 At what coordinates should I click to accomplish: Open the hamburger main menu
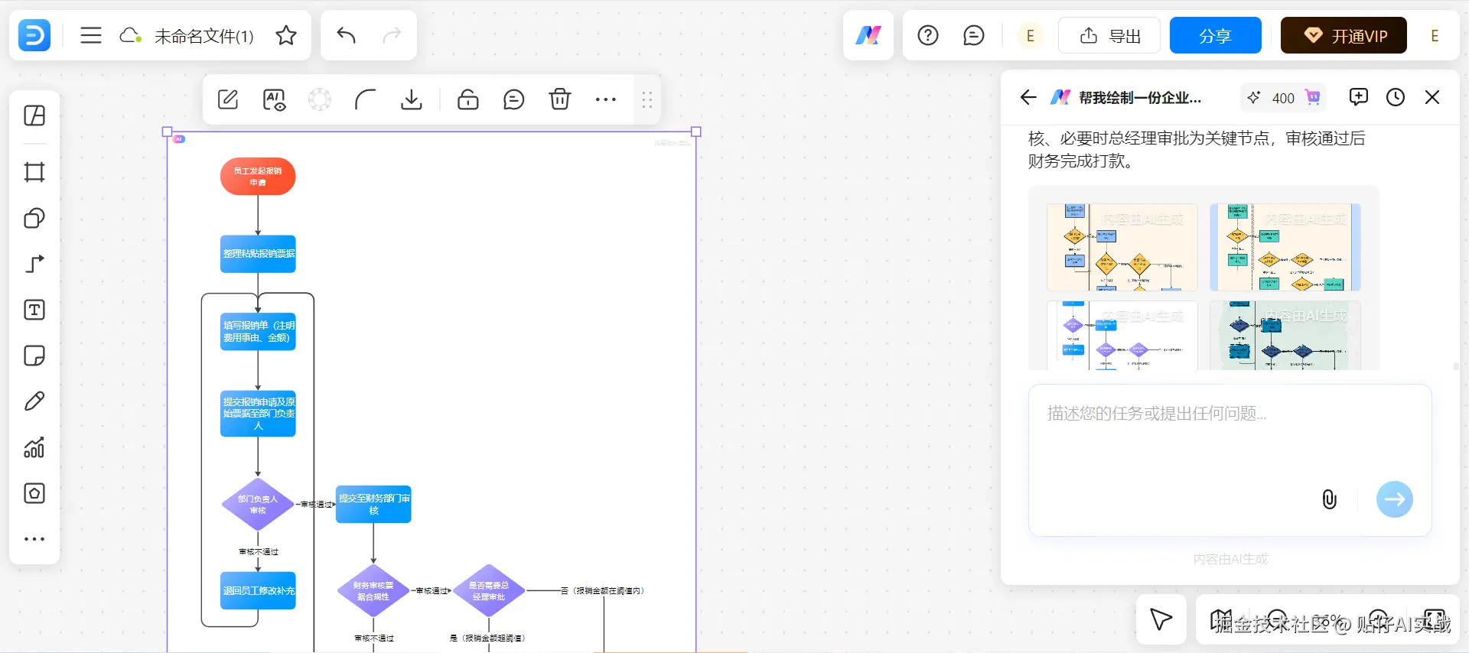point(91,35)
